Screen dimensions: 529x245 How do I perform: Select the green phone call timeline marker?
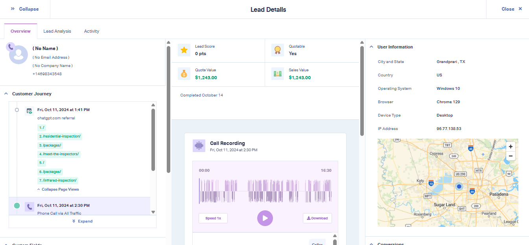pyautogui.click(x=17, y=206)
